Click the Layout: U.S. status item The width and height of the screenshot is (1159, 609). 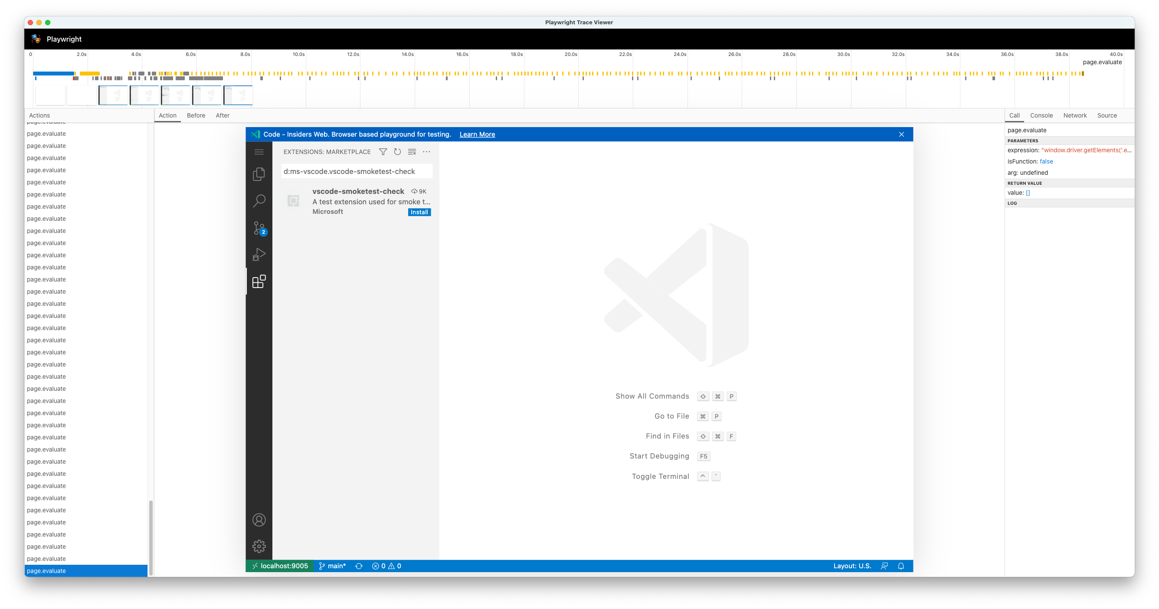[852, 566]
